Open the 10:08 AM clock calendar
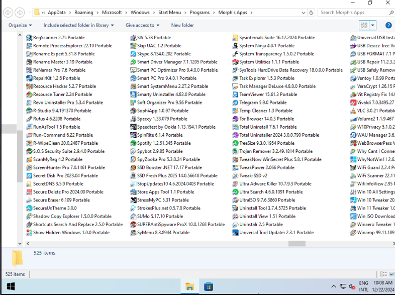The height and width of the screenshot is (295, 395). point(383,286)
